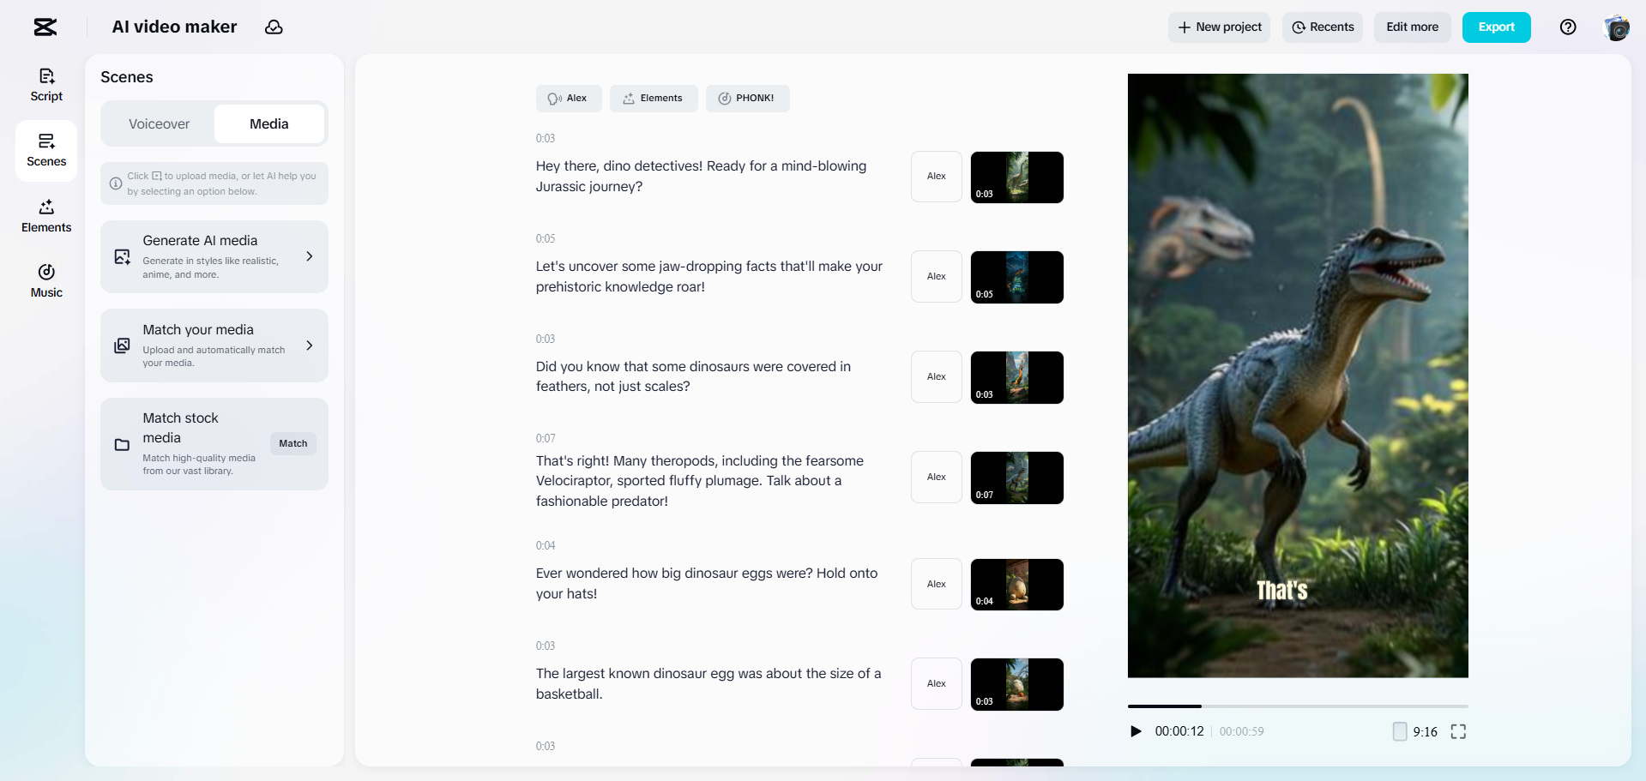Export the video
This screenshot has width=1646, height=781.
[1497, 27]
